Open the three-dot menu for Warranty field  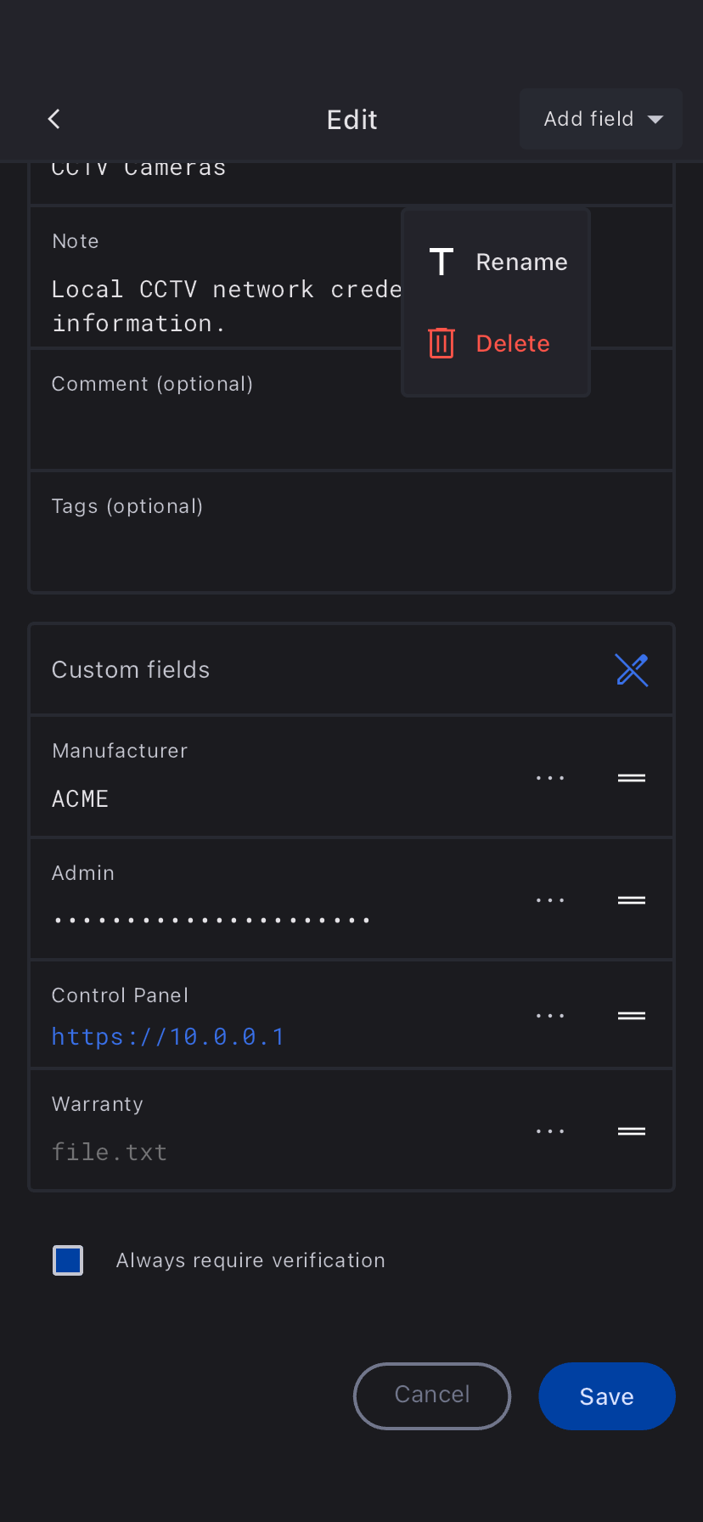tap(550, 1131)
